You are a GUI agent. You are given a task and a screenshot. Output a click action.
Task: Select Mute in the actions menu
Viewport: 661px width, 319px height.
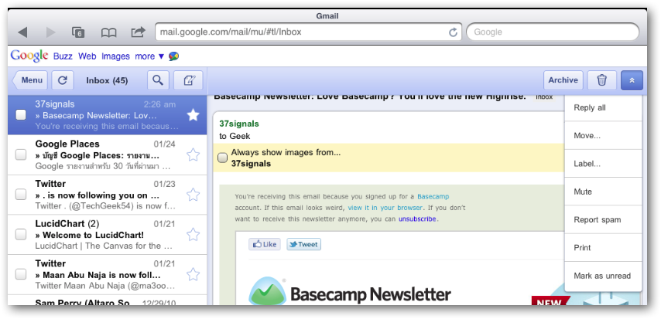pos(603,192)
